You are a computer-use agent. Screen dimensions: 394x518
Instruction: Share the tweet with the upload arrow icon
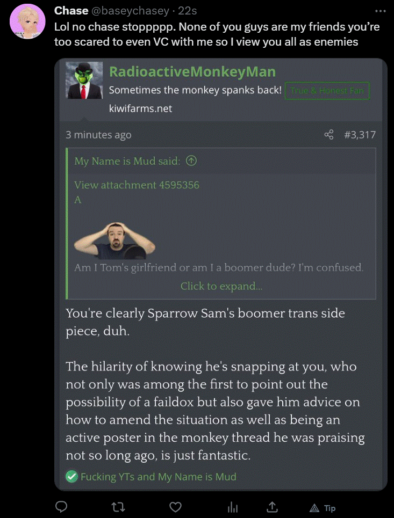click(272, 507)
